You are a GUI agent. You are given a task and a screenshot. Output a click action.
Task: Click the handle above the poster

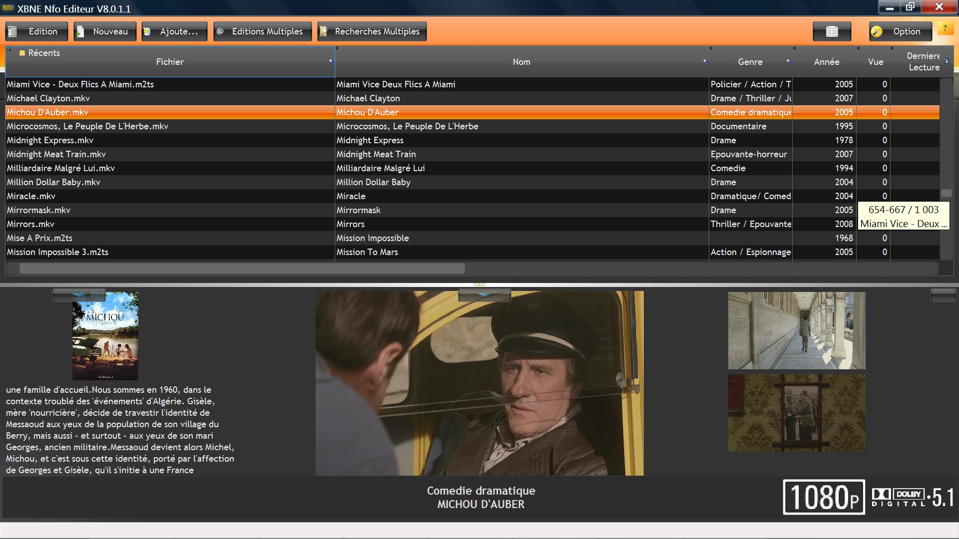click(x=79, y=295)
